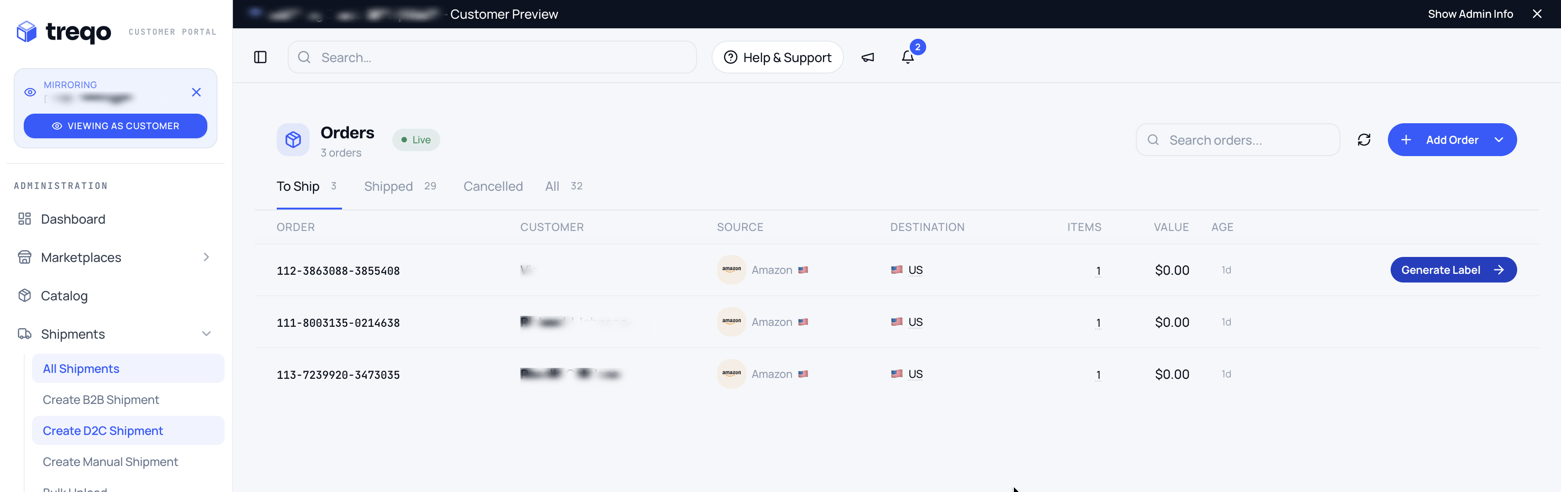Viewport: 1561px width, 492px height.
Task: Expand the Marketplaces menu chevron
Action: [206, 257]
